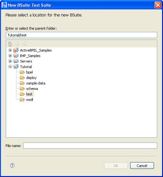Click the Back arrow icon

pyautogui.click(x=17, y=44)
